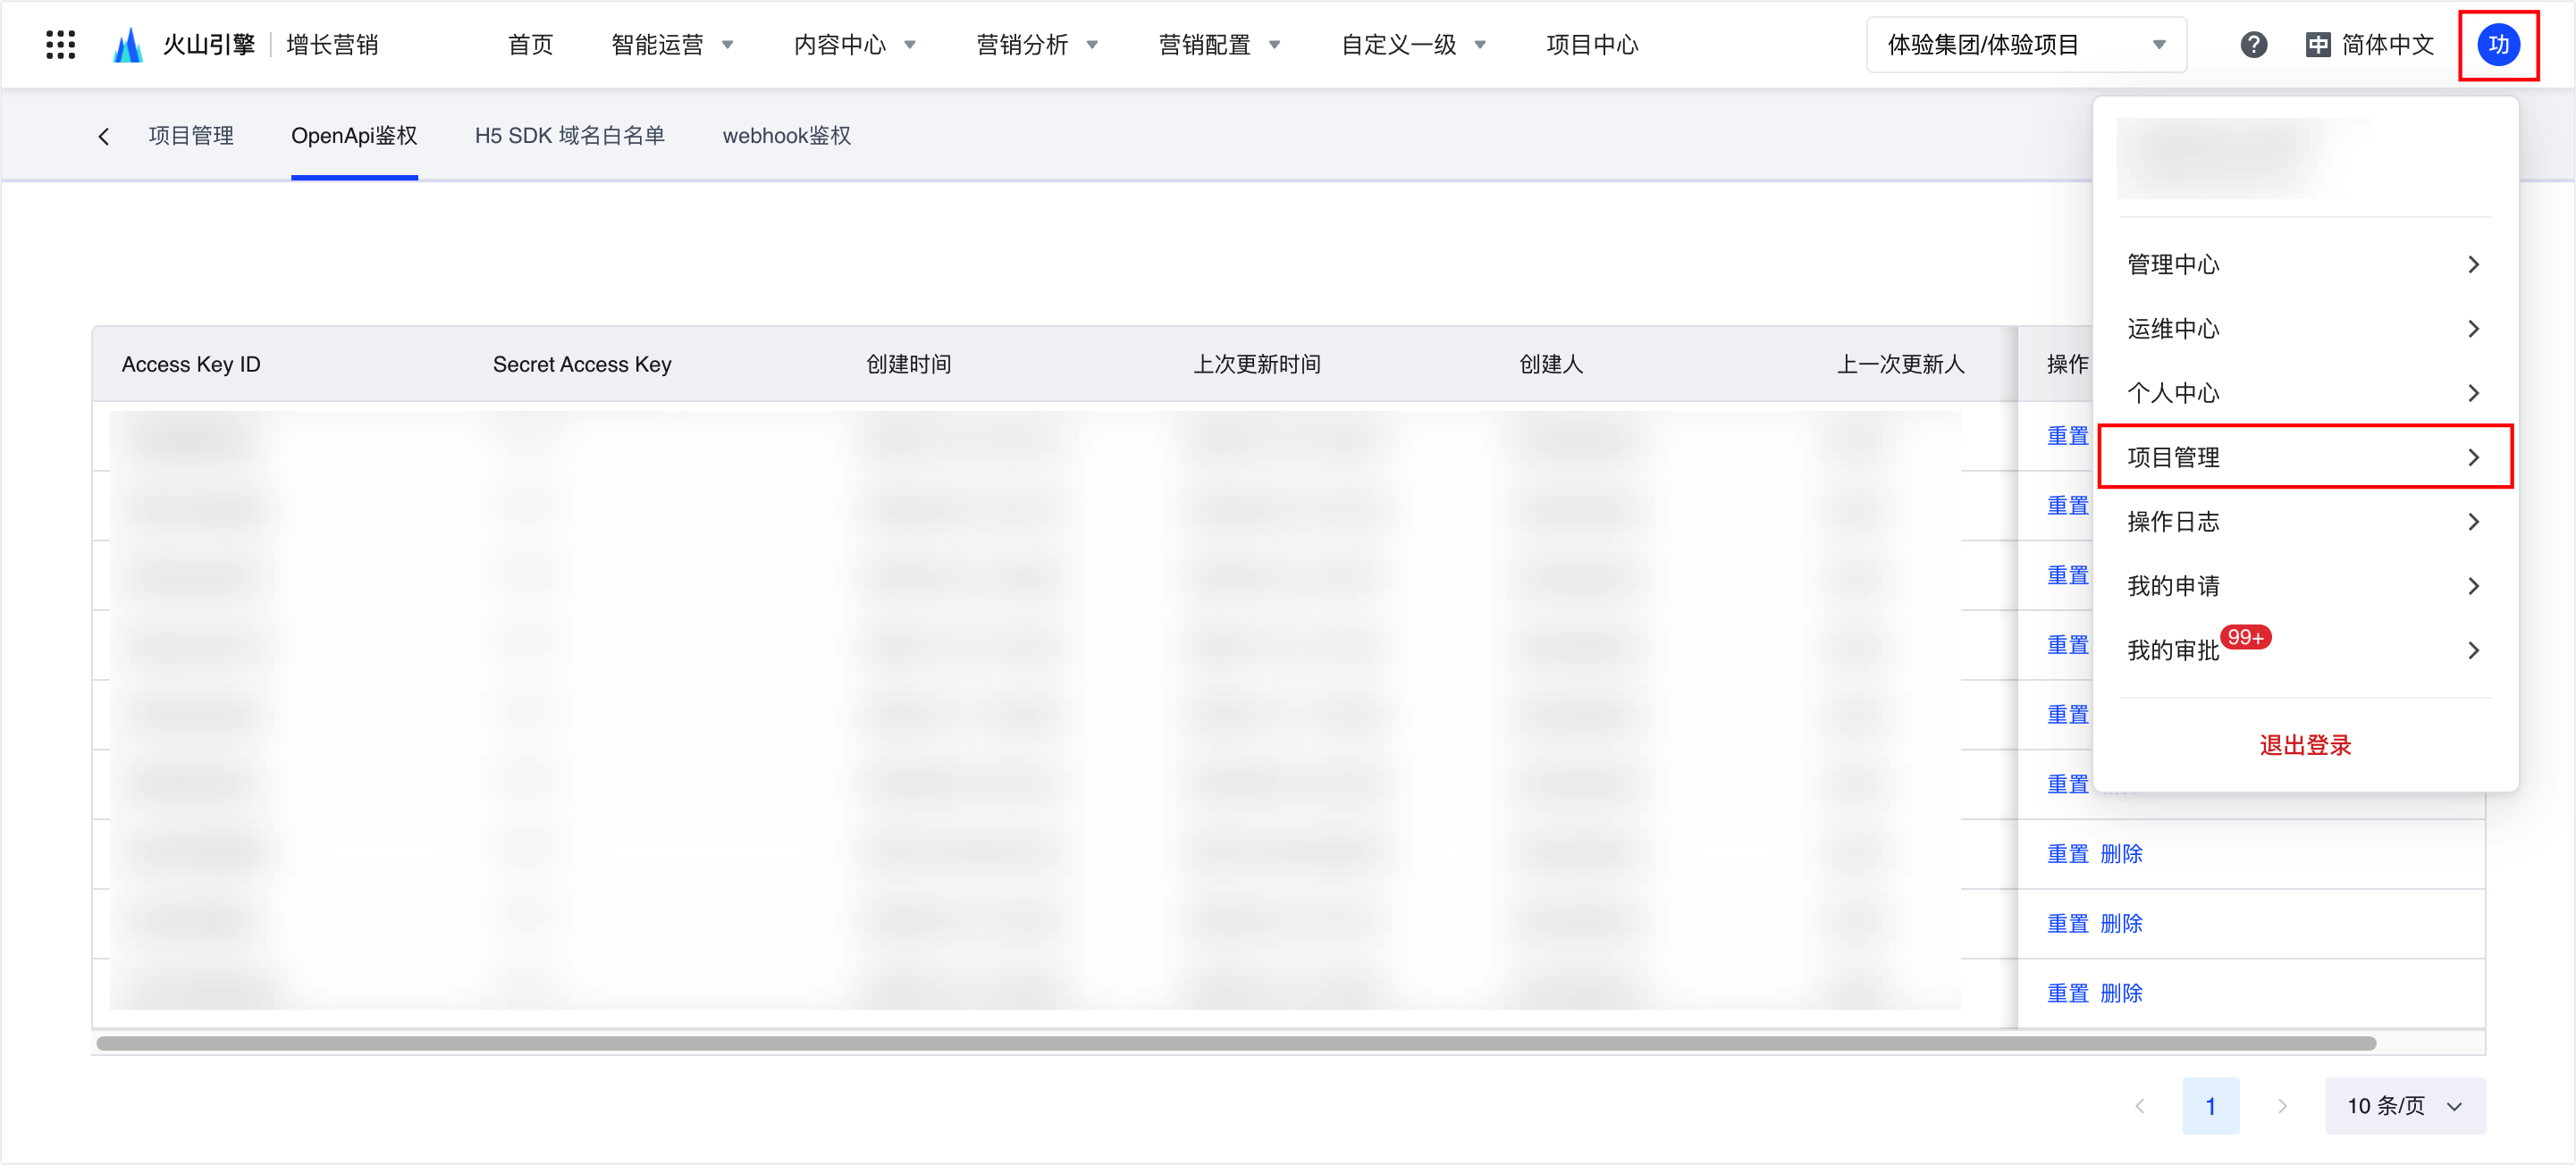Go to previous page arrow
The height and width of the screenshot is (1165, 2576).
pyautogui.click(x=2139, y=1106)
